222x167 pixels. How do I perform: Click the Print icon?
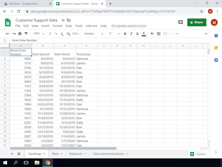click(20, 33)
